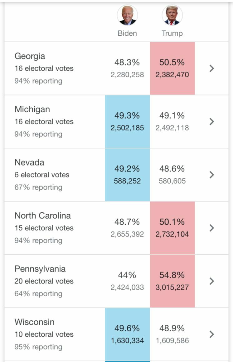Click the photo avatar above the Trump label
233x362 pixels.
point(172,15)
